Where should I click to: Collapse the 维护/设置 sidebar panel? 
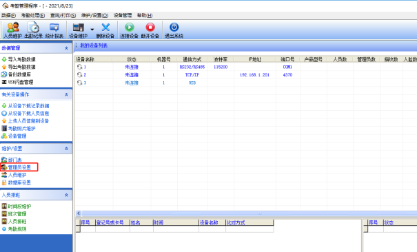(66, 149)
